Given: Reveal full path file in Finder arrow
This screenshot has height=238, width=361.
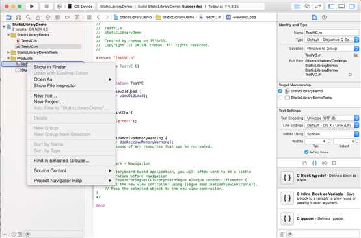Looking at the screenshot, I should coord(350,75).
